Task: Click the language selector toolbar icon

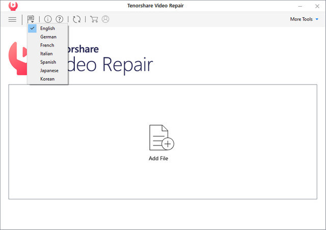Action: coord(31,19)
